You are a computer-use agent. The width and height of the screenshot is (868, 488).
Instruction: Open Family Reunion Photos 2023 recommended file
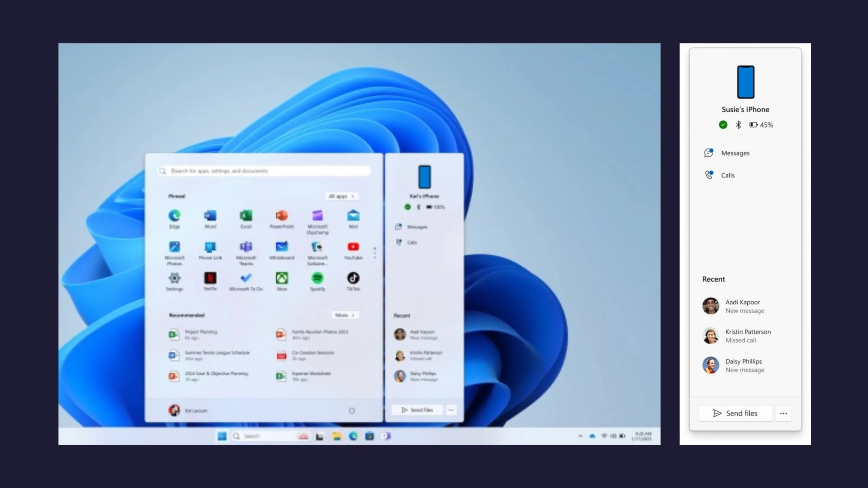312,334
